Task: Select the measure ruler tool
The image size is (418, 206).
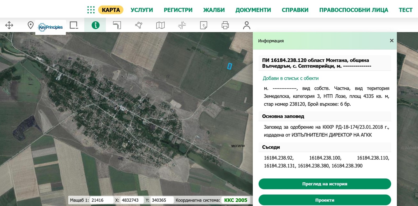Action: click(117, 25)
